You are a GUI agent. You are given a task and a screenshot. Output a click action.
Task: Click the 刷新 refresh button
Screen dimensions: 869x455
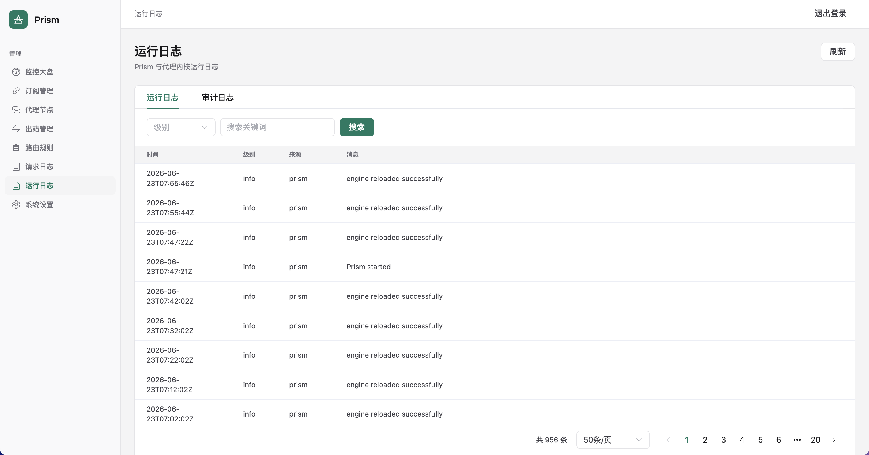(x=838, y=52)
